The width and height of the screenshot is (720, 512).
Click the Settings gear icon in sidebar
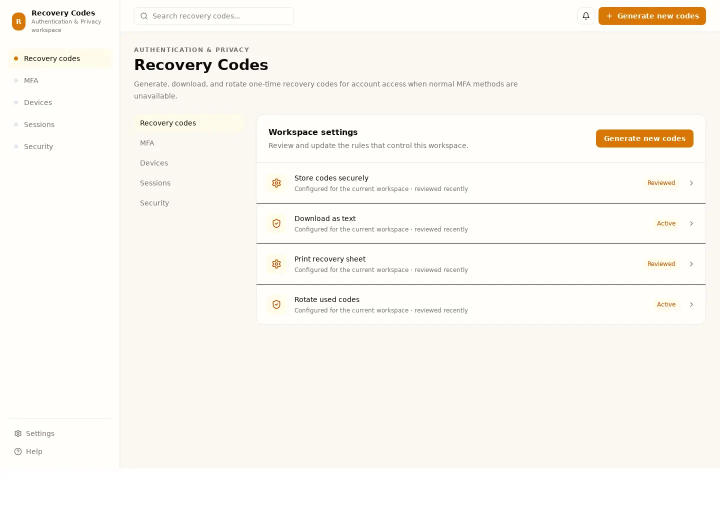click(x=18, y=433)
